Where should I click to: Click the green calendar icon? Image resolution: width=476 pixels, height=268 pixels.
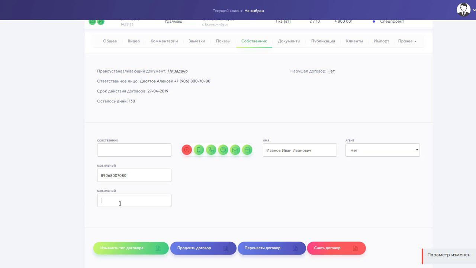pyautogui.click(x=247, y=150)
